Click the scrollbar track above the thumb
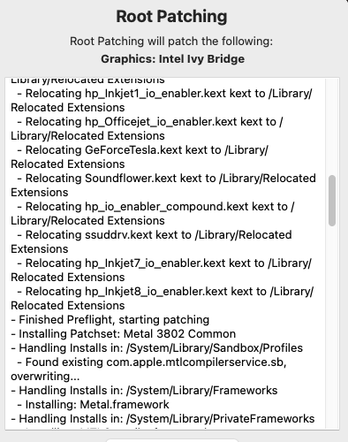This screenshot has height=442, width=348. 332,126
